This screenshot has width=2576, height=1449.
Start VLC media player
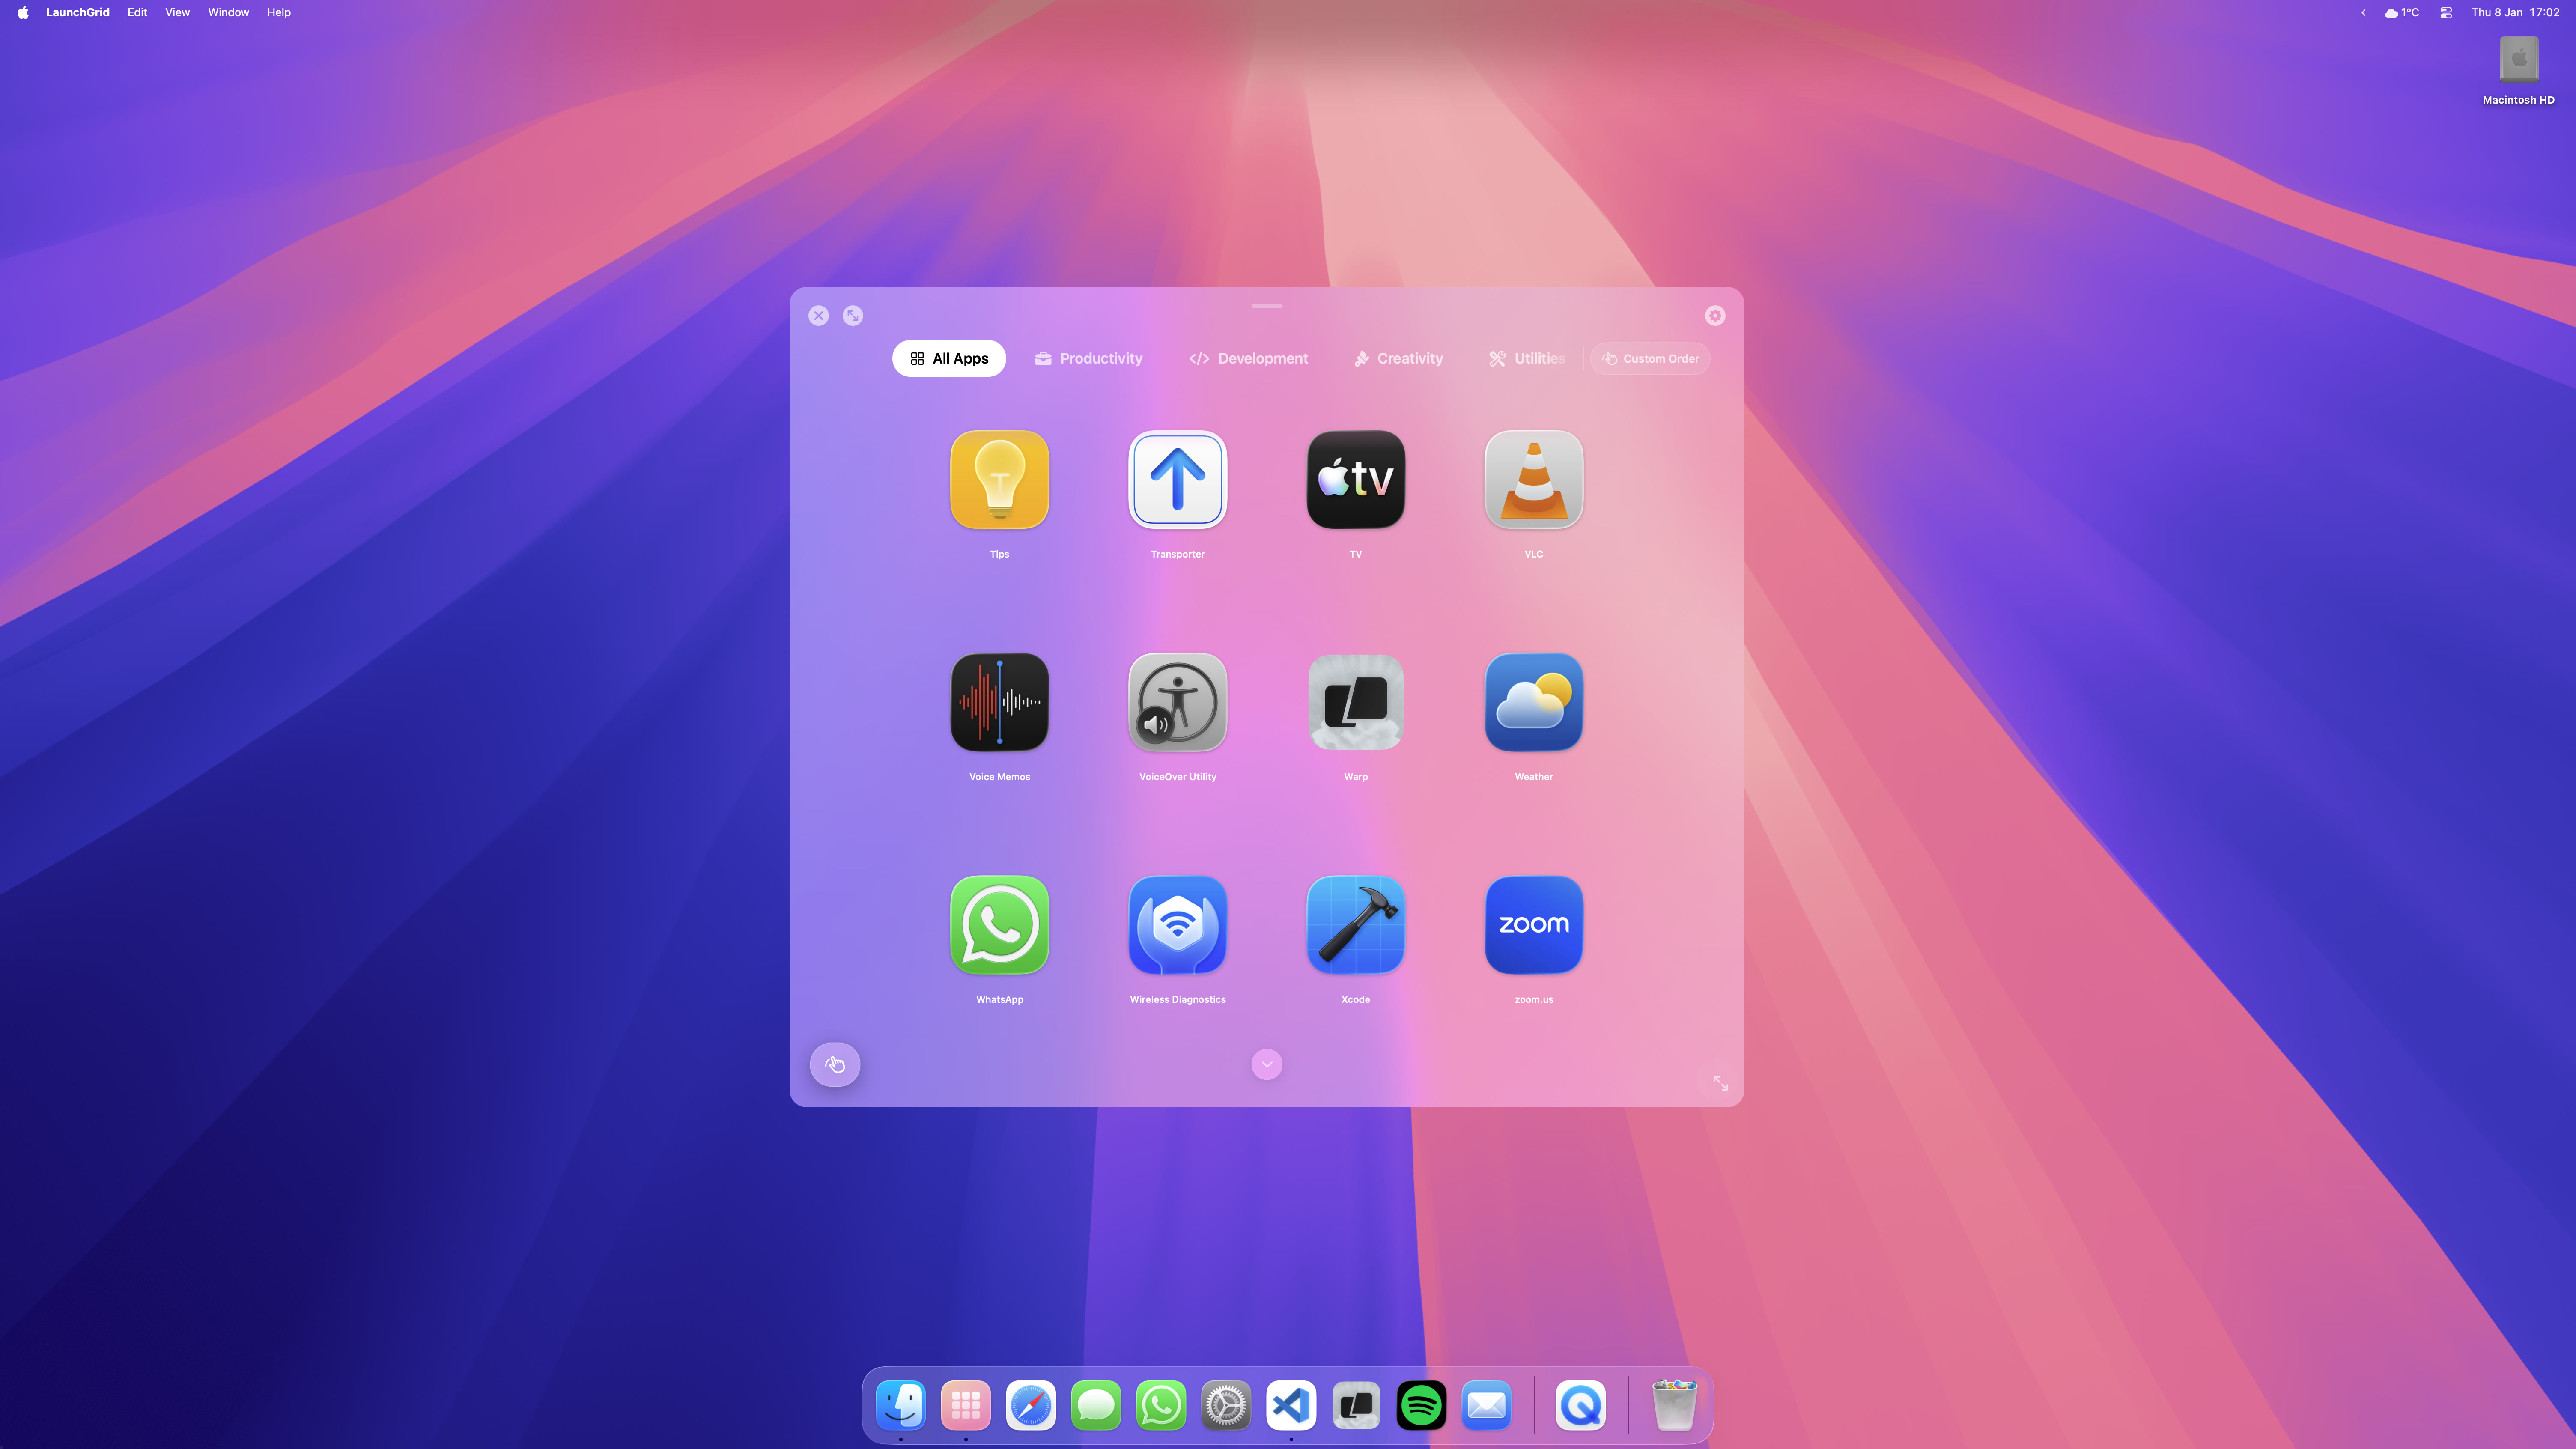pos(1533,480)
